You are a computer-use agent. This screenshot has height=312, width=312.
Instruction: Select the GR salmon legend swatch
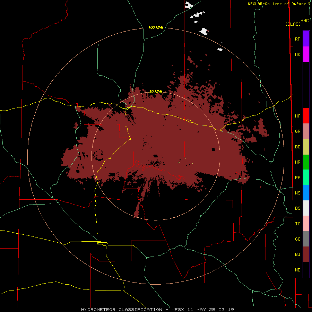[306, 131]
